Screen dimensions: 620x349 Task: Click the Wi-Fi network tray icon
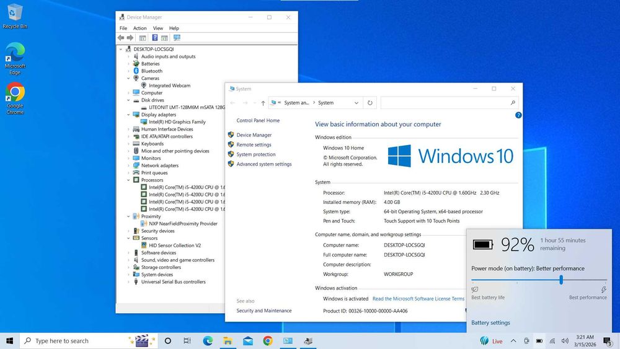click(552, 341)
